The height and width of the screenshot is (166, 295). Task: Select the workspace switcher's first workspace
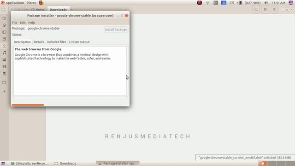[x=262, y=163]
